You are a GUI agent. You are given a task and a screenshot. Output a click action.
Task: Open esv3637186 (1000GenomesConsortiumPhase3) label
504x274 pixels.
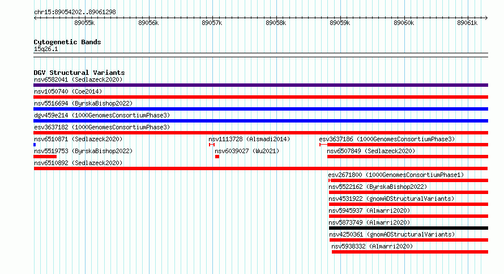pos(387,139)
